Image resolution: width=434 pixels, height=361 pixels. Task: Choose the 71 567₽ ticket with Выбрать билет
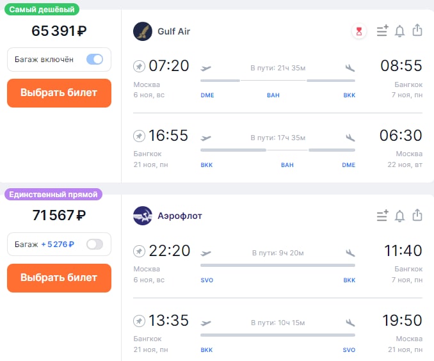click(60, 278)
